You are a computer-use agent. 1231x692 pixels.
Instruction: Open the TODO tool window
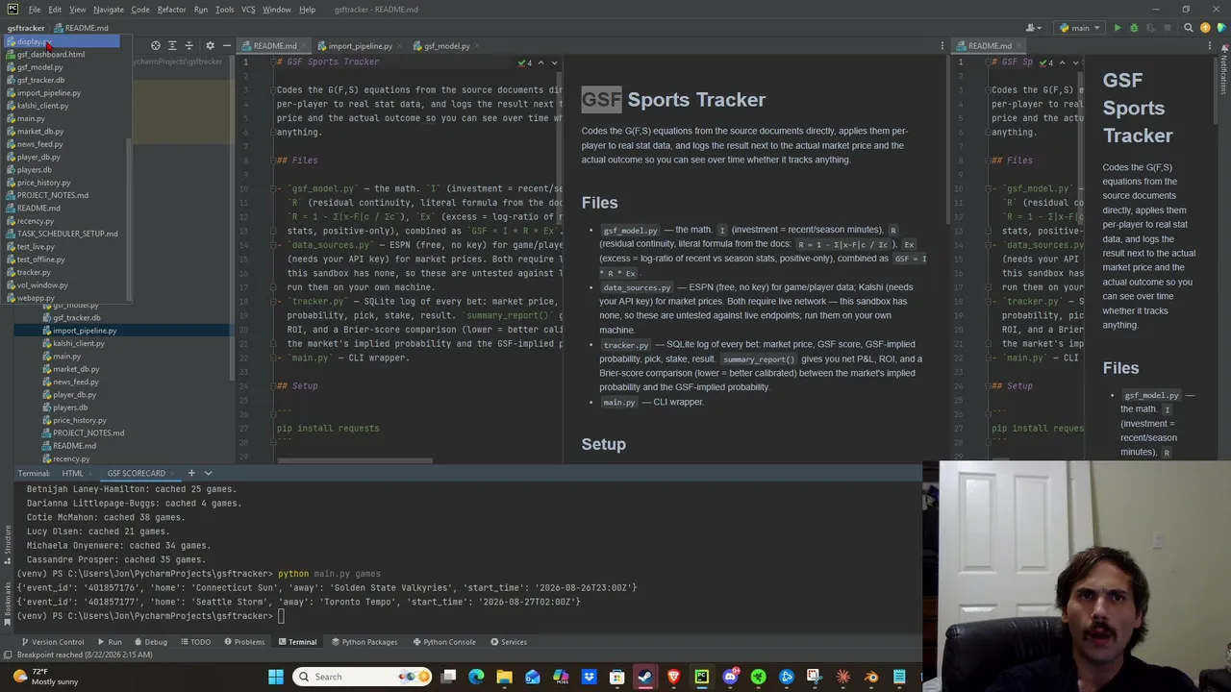pyautogui.click(x=195, y=642)
